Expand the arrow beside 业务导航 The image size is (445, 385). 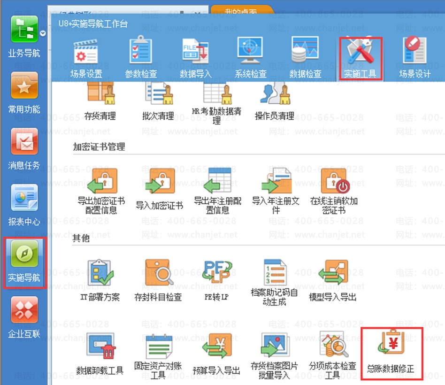tap(43, 33)
